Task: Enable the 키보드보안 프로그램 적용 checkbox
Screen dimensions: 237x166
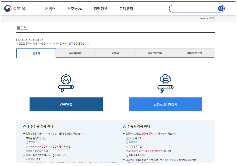Action: click(x=18, y=40)
